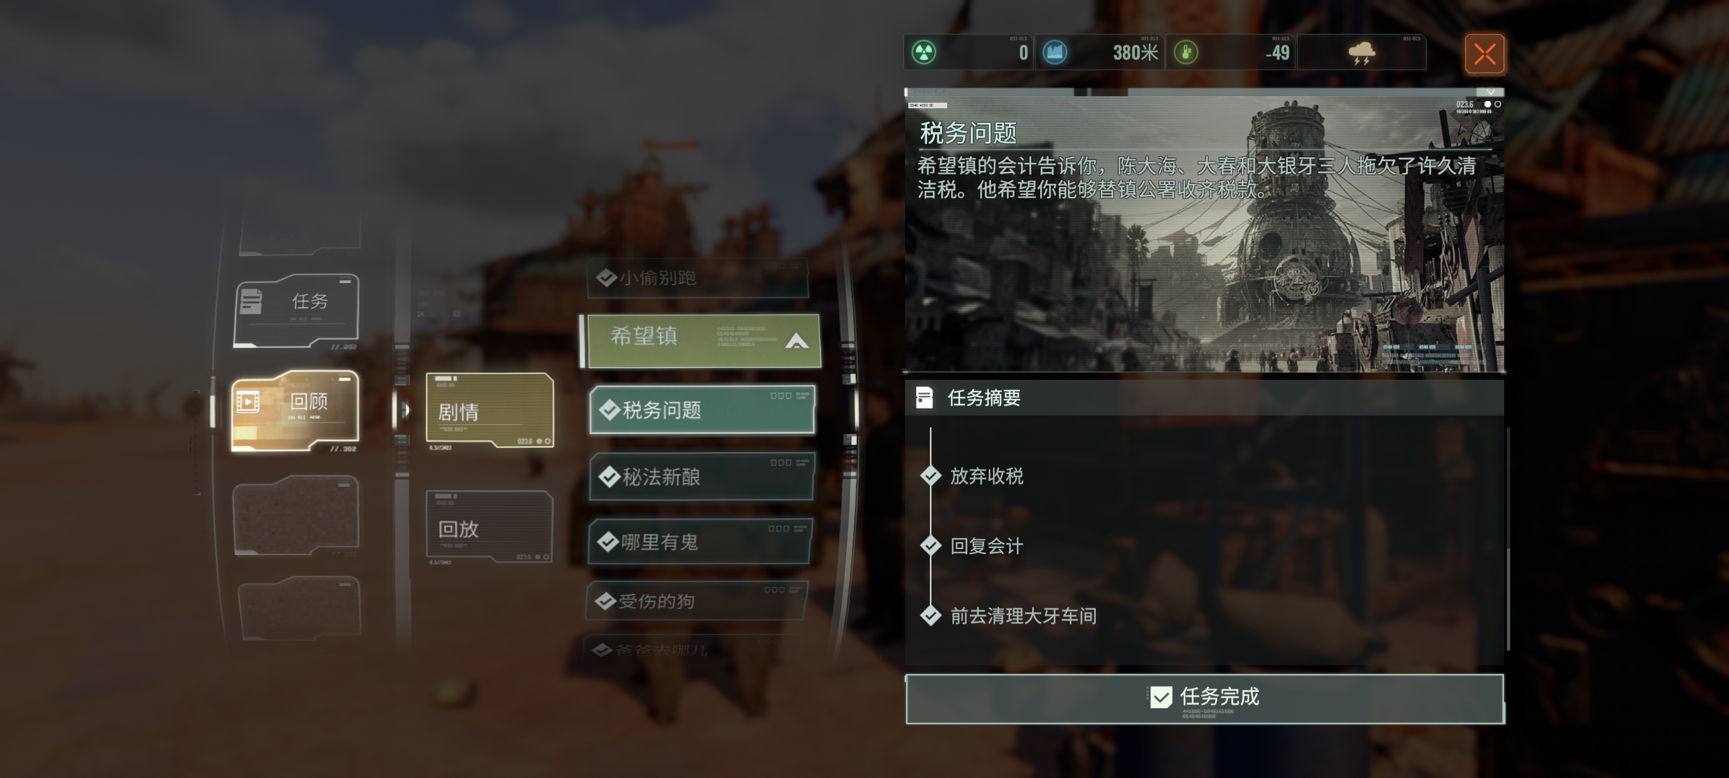The image size is (1729, 778).
Task: Click the green thermometer temperature icon
Action: click(1186, 52)
